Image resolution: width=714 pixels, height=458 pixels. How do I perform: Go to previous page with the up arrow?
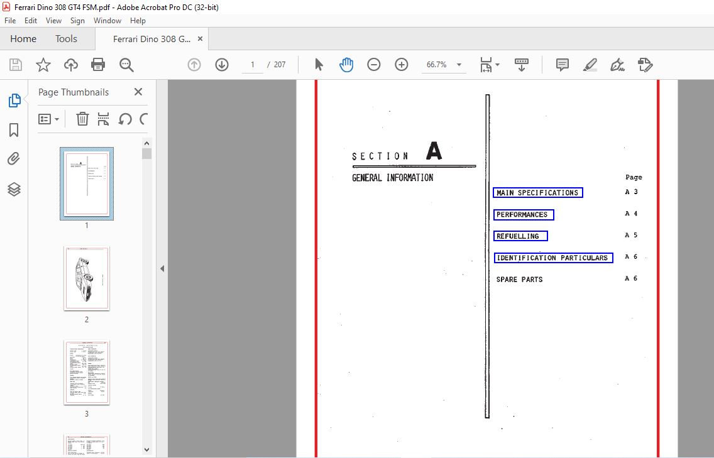pyautogui.click(x=194, y=65)
